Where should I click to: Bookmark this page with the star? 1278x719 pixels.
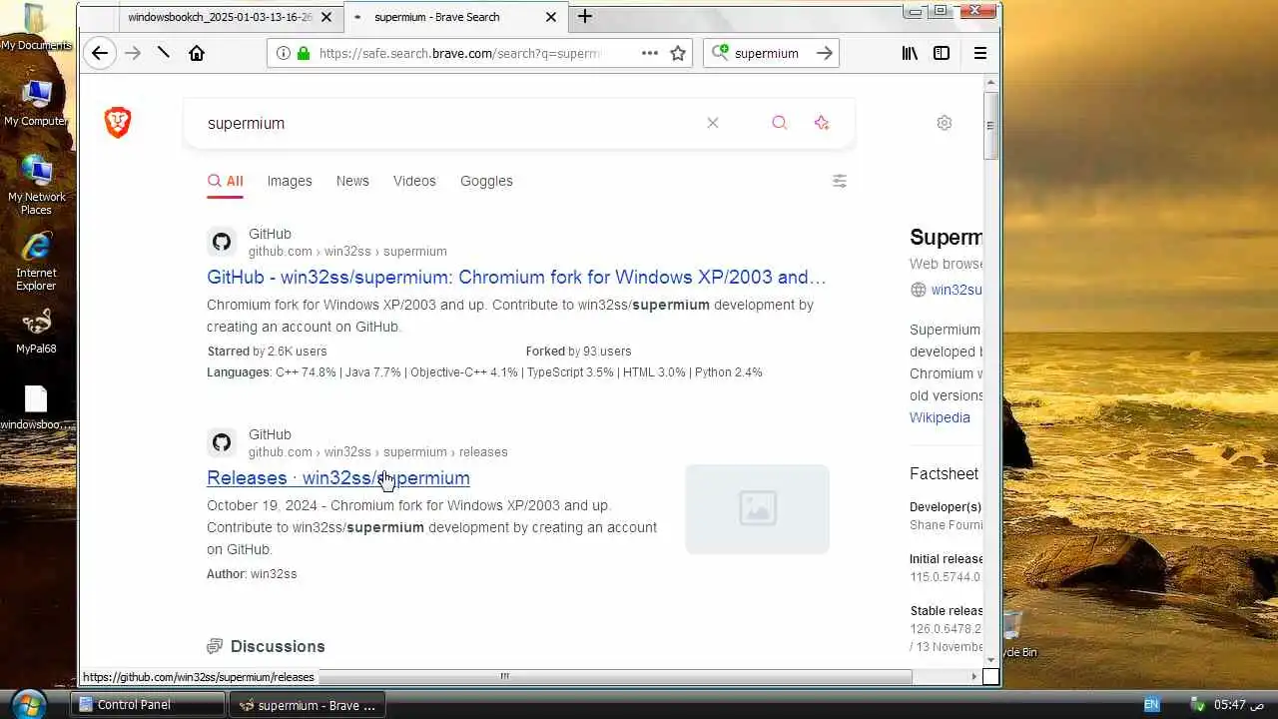point(678,53)
